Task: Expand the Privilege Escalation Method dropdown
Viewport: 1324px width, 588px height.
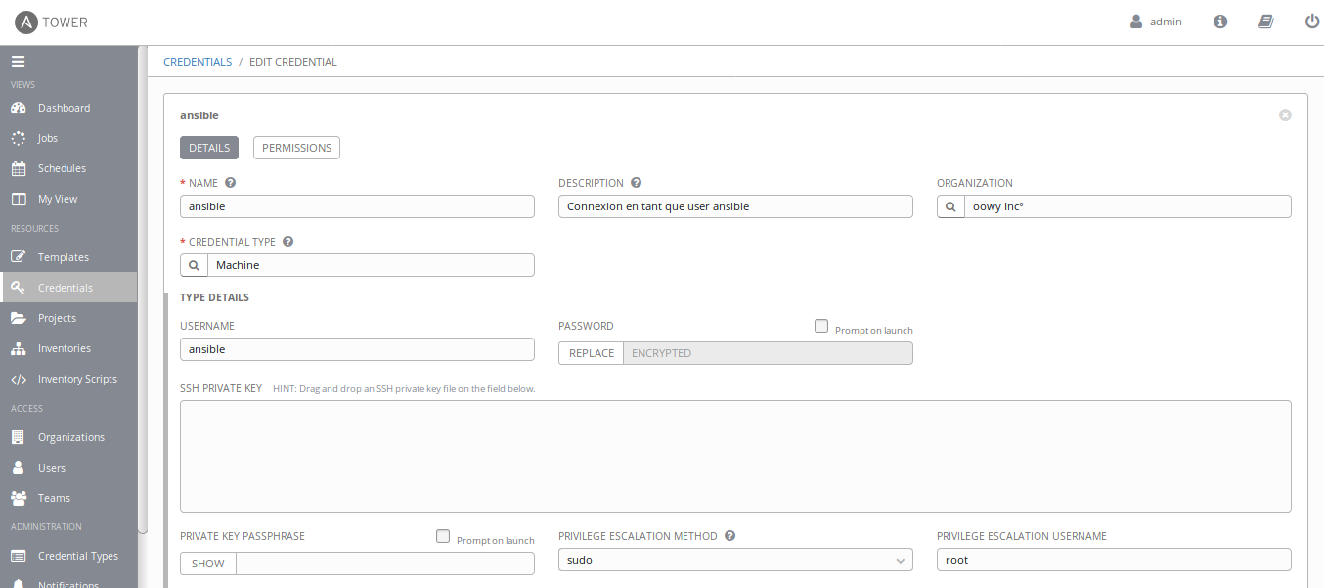Action: click(734, 561)
